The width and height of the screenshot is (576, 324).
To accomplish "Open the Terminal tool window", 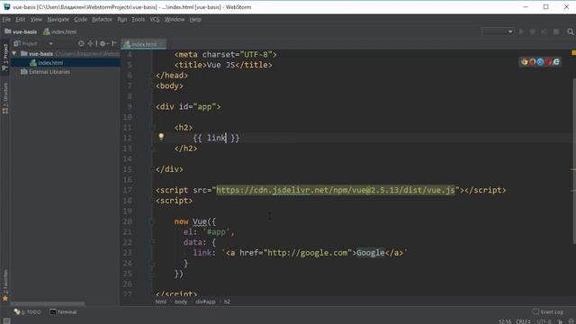I will click(x=63, y=312).
